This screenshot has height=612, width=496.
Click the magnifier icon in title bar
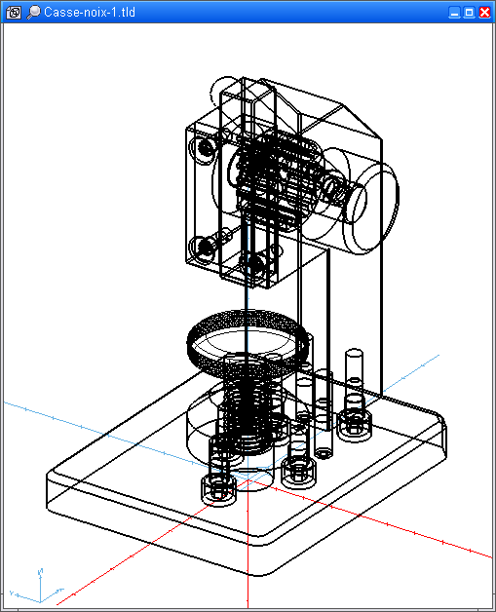[33, 13]
